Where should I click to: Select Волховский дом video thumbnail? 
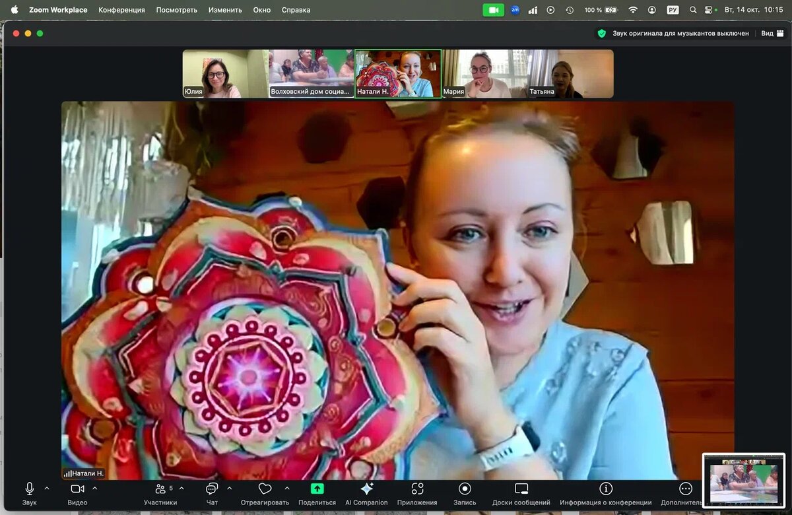tap(311, 74)
